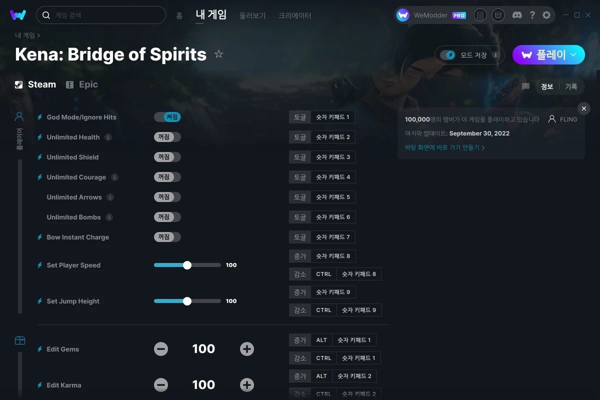Click the info icon beside Unlimited Health
Image resolution: width=600 pixels, height=400 pixels.
click(108, 137)
